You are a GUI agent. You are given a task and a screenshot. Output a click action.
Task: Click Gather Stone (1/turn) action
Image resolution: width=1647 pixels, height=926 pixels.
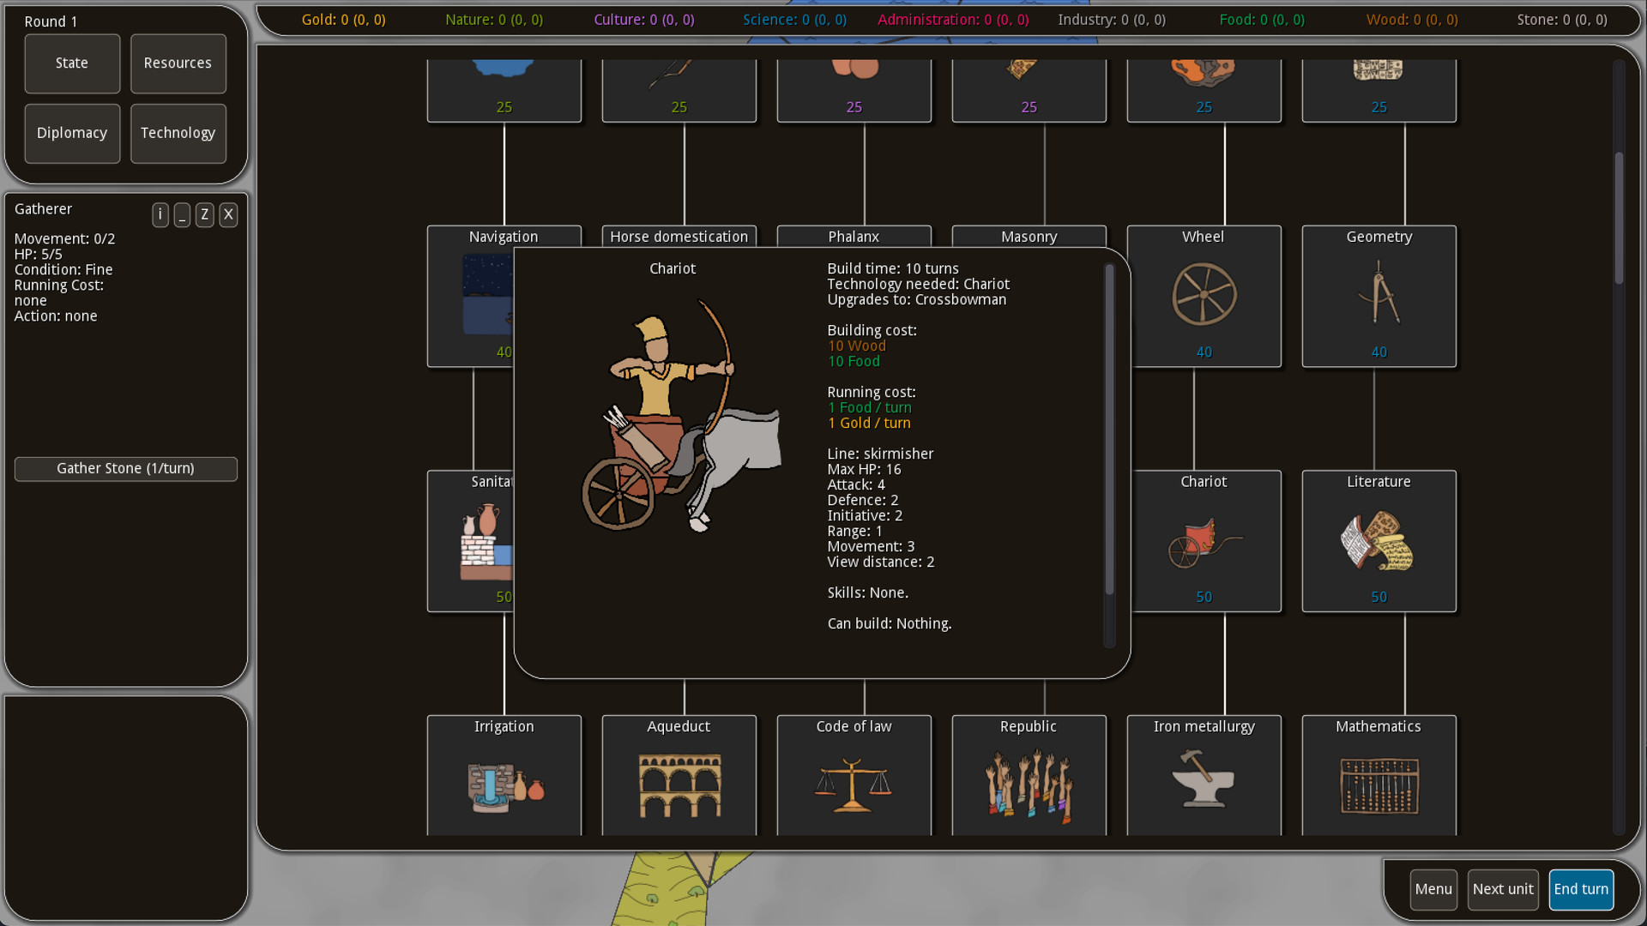coord(125,468)
